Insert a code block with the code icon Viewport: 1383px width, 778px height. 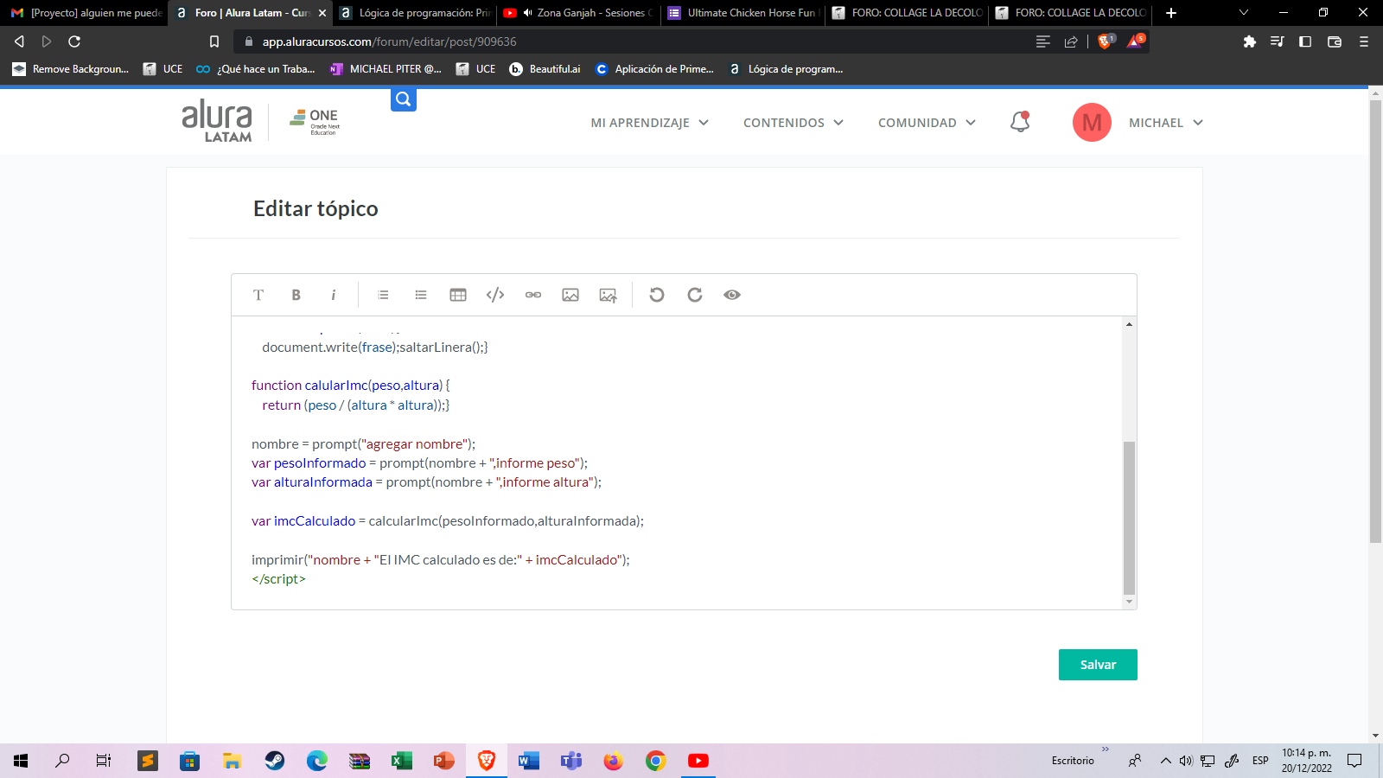[x=495, y=295]
